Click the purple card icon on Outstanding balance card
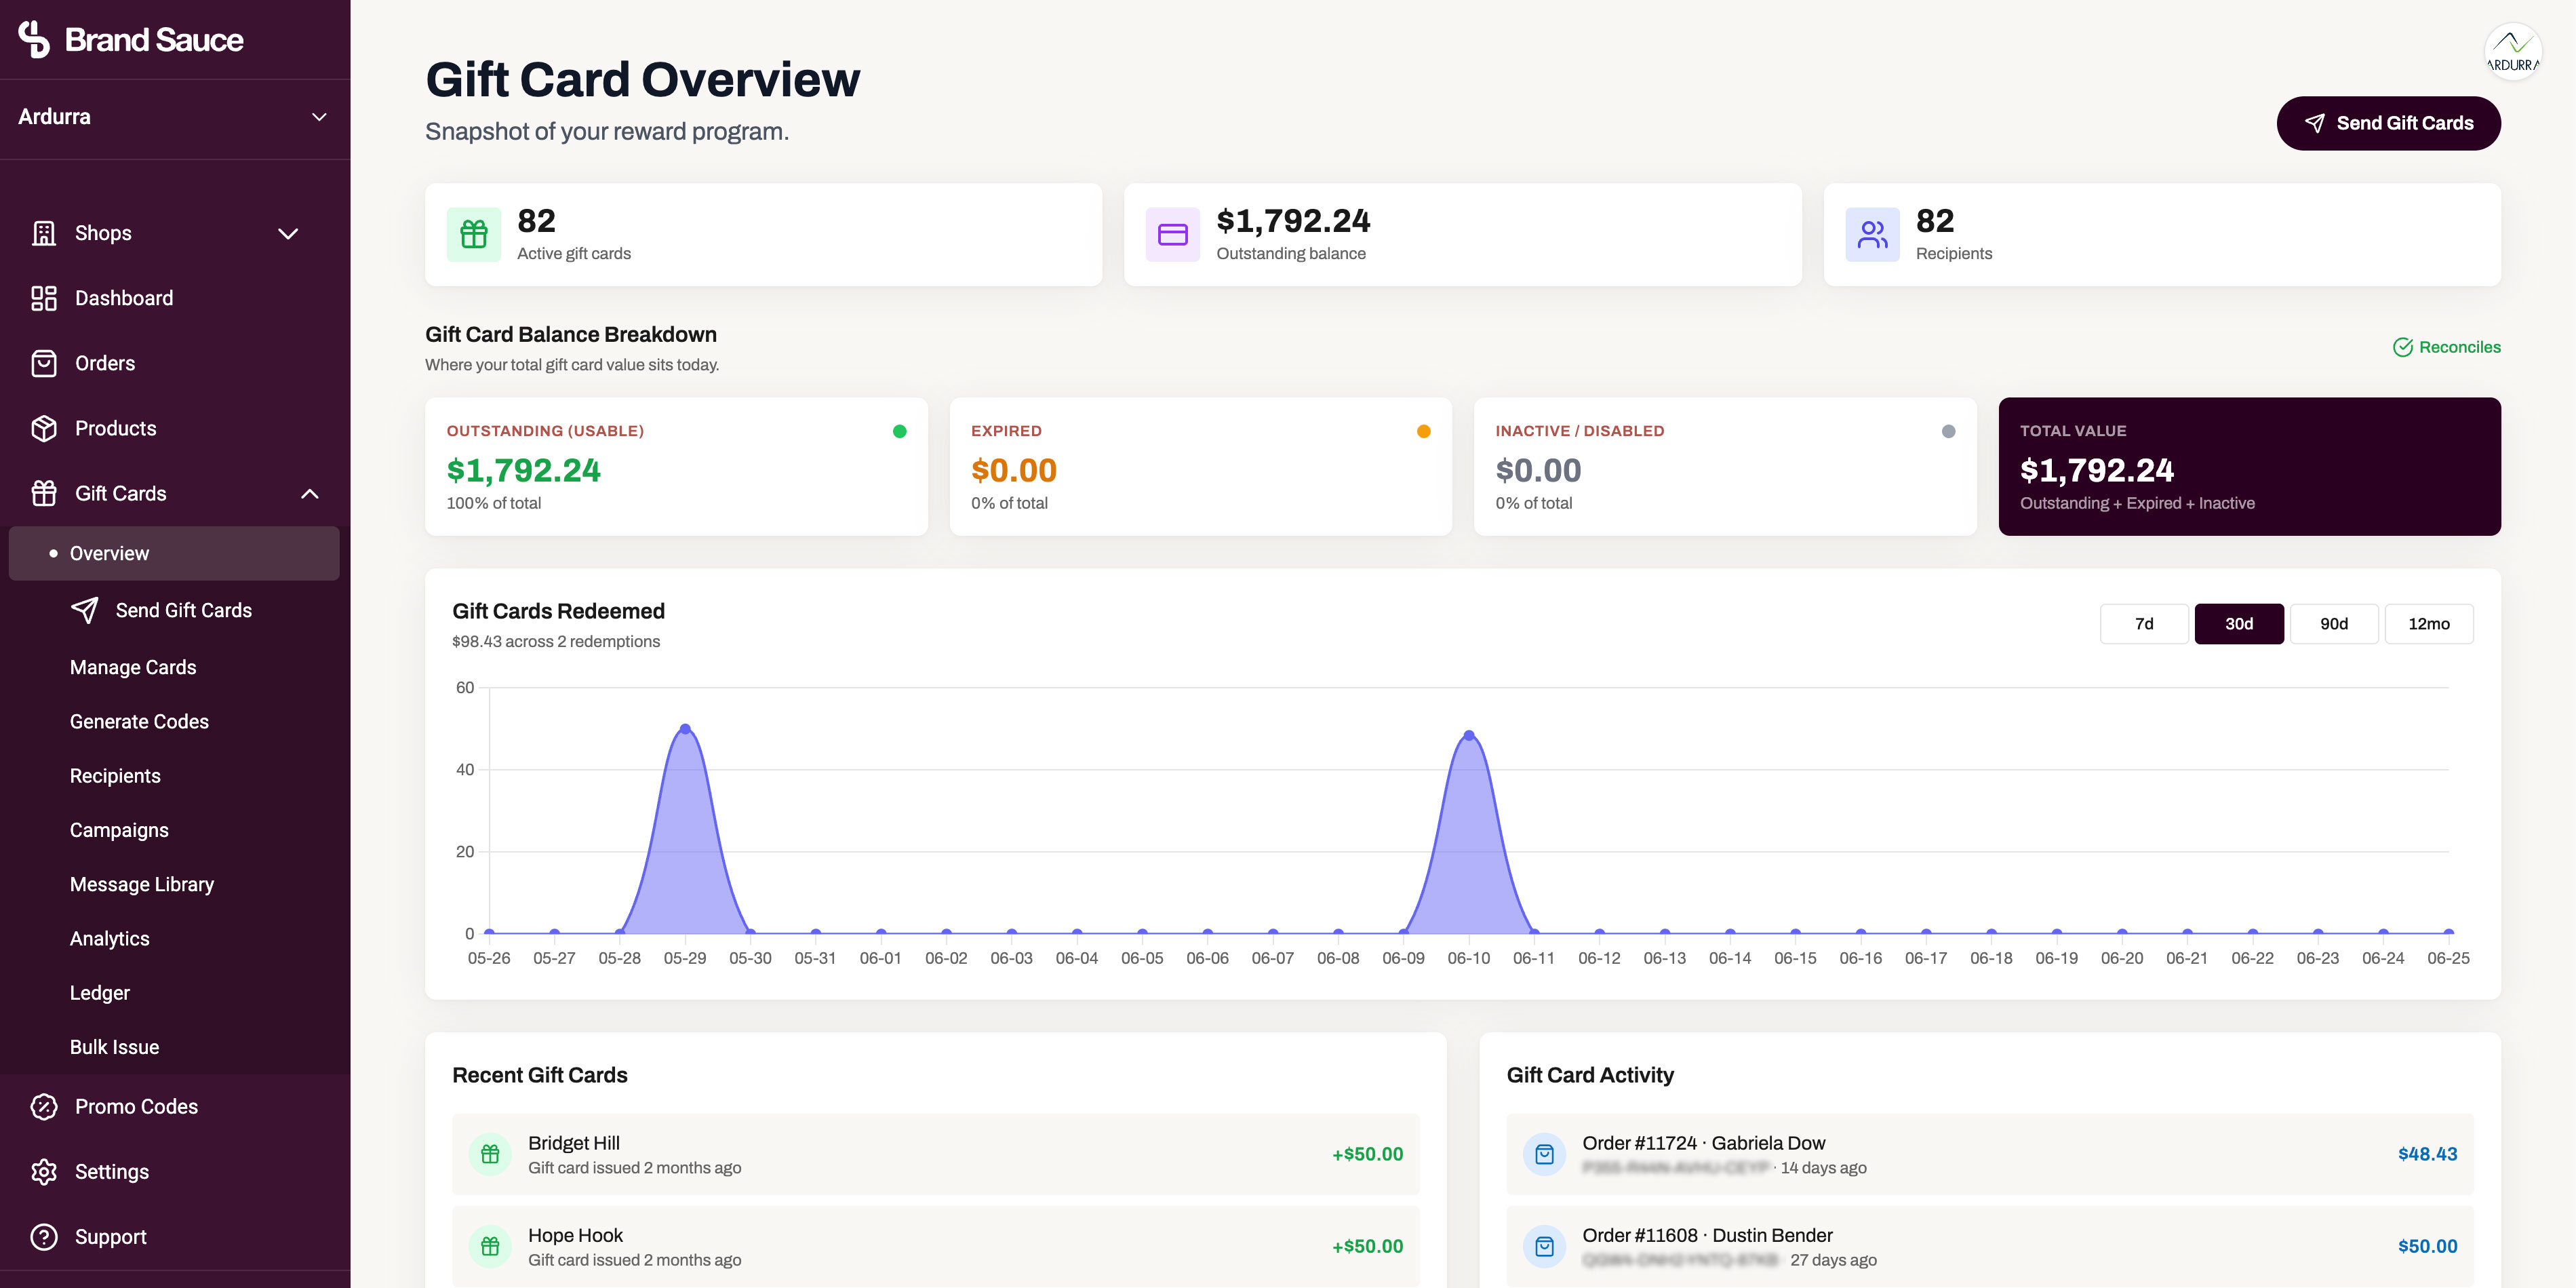Screen dimensions: 2576x1288 [1173, 234]
